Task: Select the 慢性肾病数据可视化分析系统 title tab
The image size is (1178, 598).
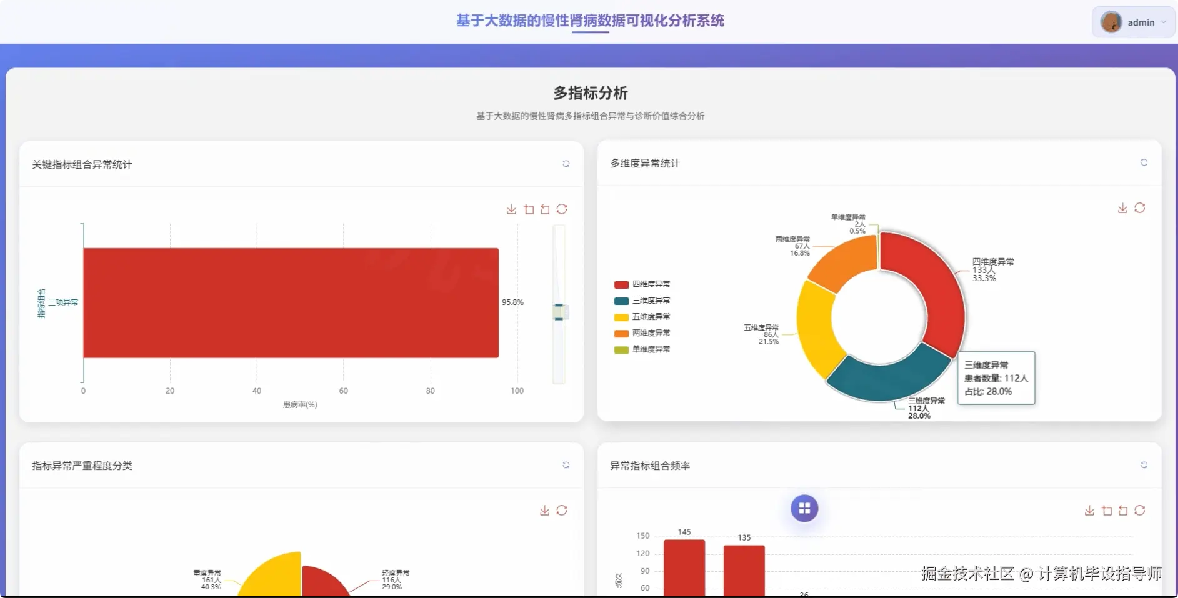Action: 590,21
